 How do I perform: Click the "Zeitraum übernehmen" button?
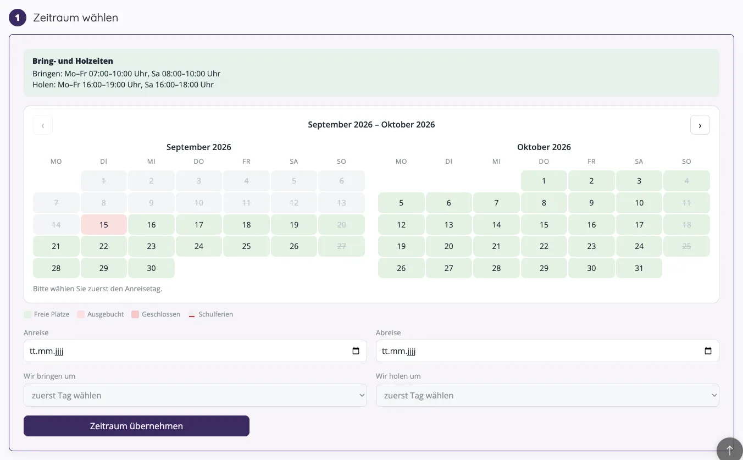136,426
